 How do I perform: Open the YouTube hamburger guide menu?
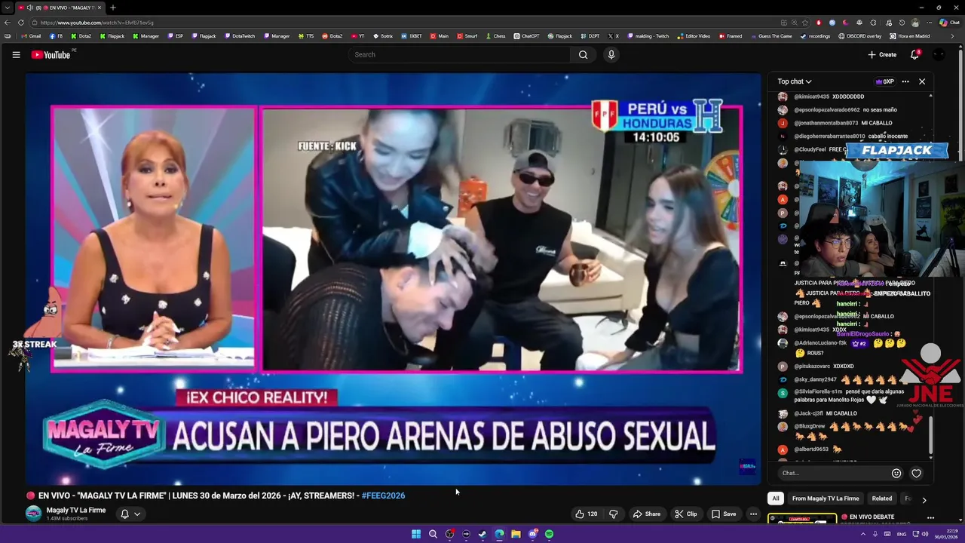tap(16, 54)
